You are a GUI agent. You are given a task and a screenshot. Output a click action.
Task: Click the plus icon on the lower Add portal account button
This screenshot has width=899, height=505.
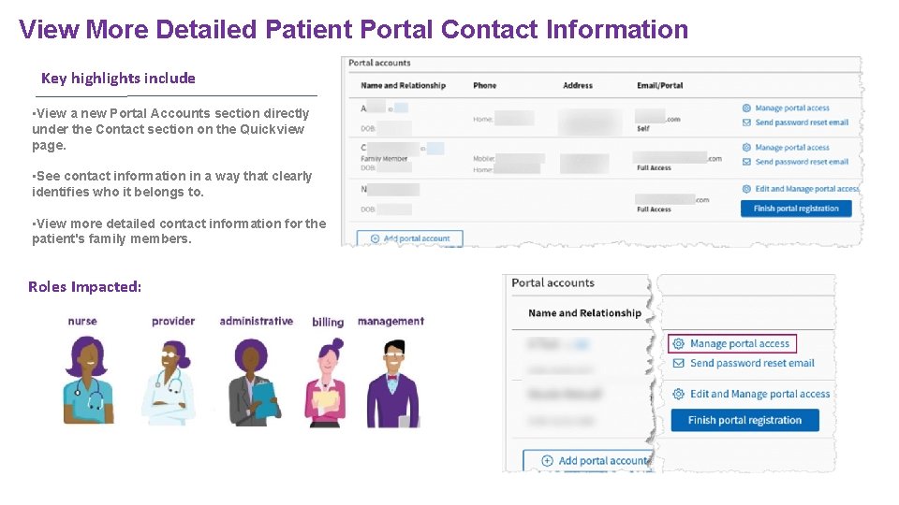(x=548, y=460)
